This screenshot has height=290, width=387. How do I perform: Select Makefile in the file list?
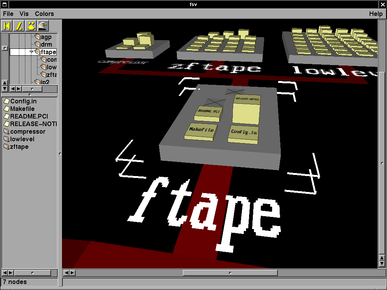22,109
